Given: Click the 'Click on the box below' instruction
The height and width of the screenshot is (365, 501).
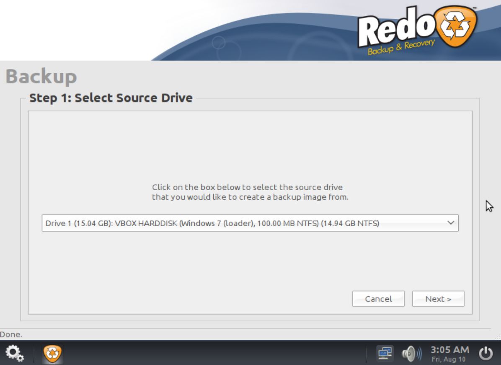Looking at the screenshot, I should (250, 192).
